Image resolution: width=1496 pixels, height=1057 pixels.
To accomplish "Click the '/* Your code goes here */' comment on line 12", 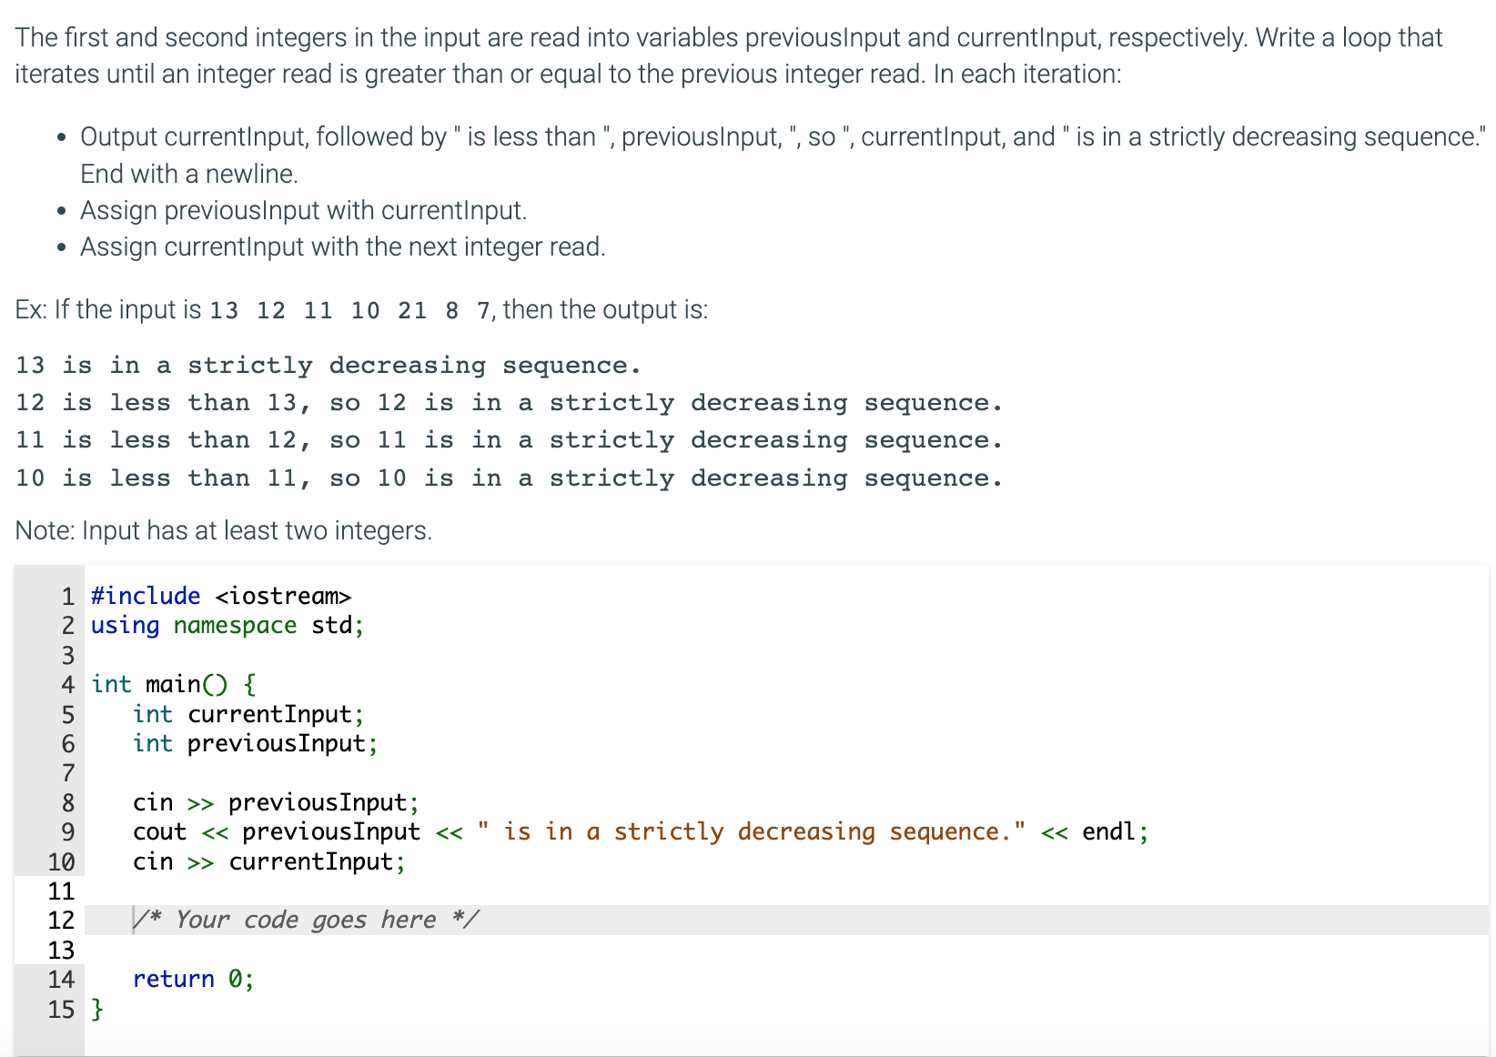I will point(306,920).
